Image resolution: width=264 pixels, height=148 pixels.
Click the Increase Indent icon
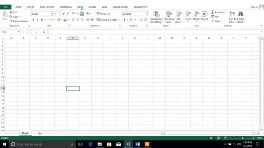(92, 20)
